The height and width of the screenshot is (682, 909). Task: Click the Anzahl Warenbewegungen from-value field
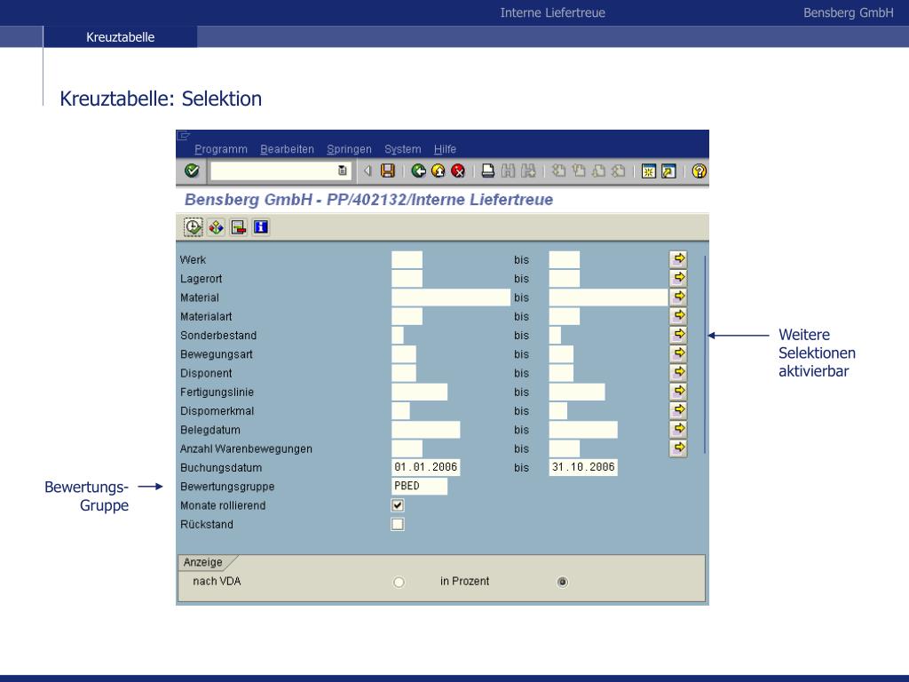[407, 448]
